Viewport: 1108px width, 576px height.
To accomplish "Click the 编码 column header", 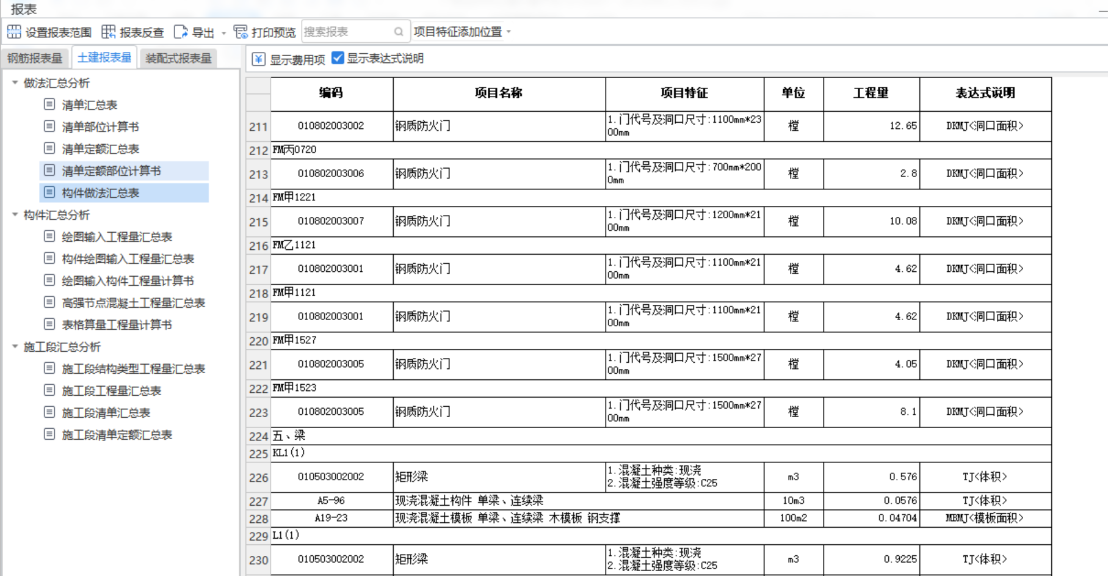I will pos(331,93).
